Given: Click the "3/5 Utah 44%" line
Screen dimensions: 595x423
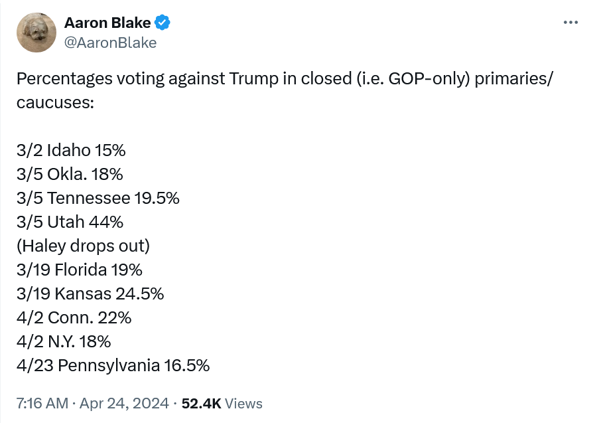Looking at the screenshot, I should point(70,222).
